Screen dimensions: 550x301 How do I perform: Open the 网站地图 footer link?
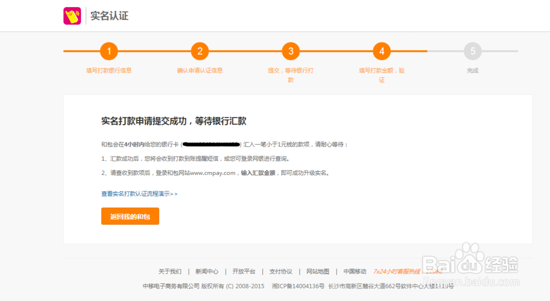[x=318, y=271]
